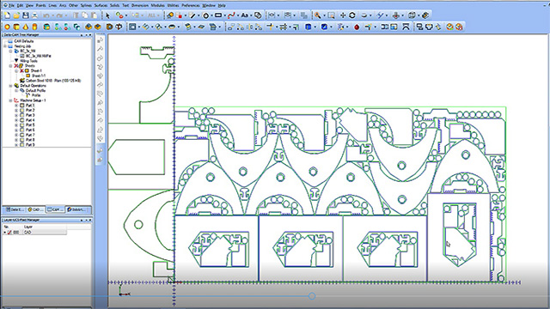Image resolution: width=550 pixels, height=309 pixels.
Task: Switch to the BobArt tab
Action: point(76,209)
